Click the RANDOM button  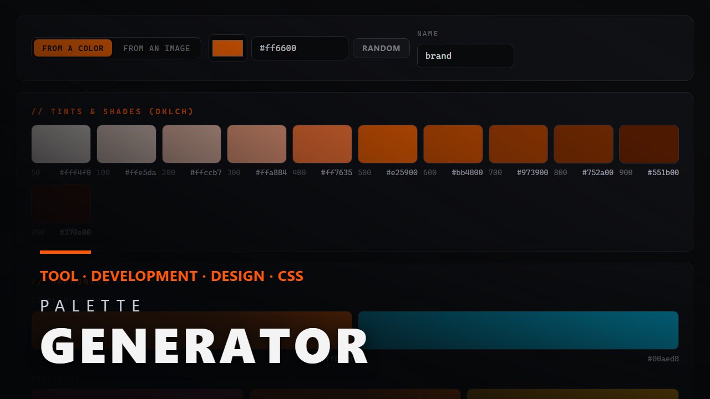[x=381, y=48]
